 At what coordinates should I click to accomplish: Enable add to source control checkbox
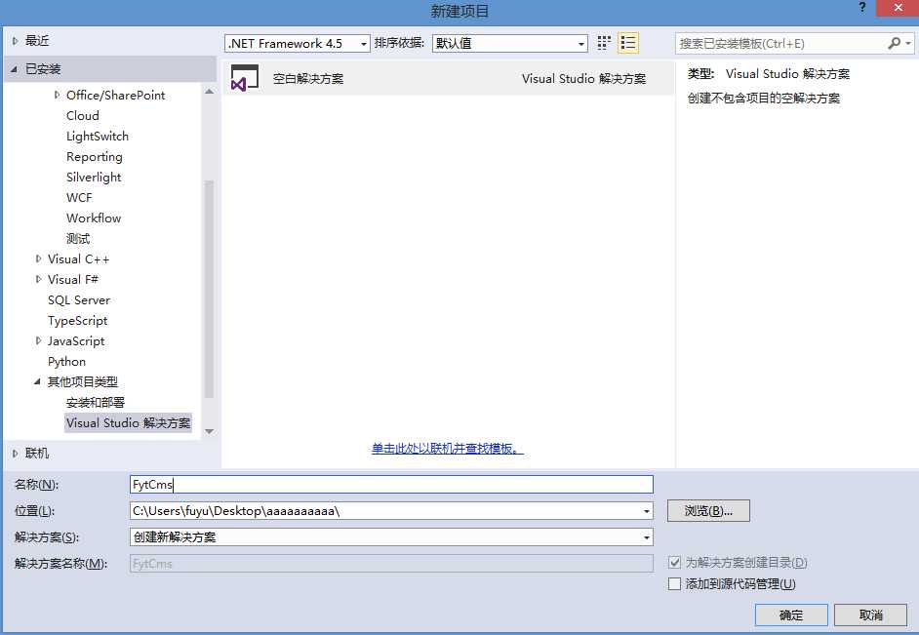pyautogui.click(x=674, y=583)
